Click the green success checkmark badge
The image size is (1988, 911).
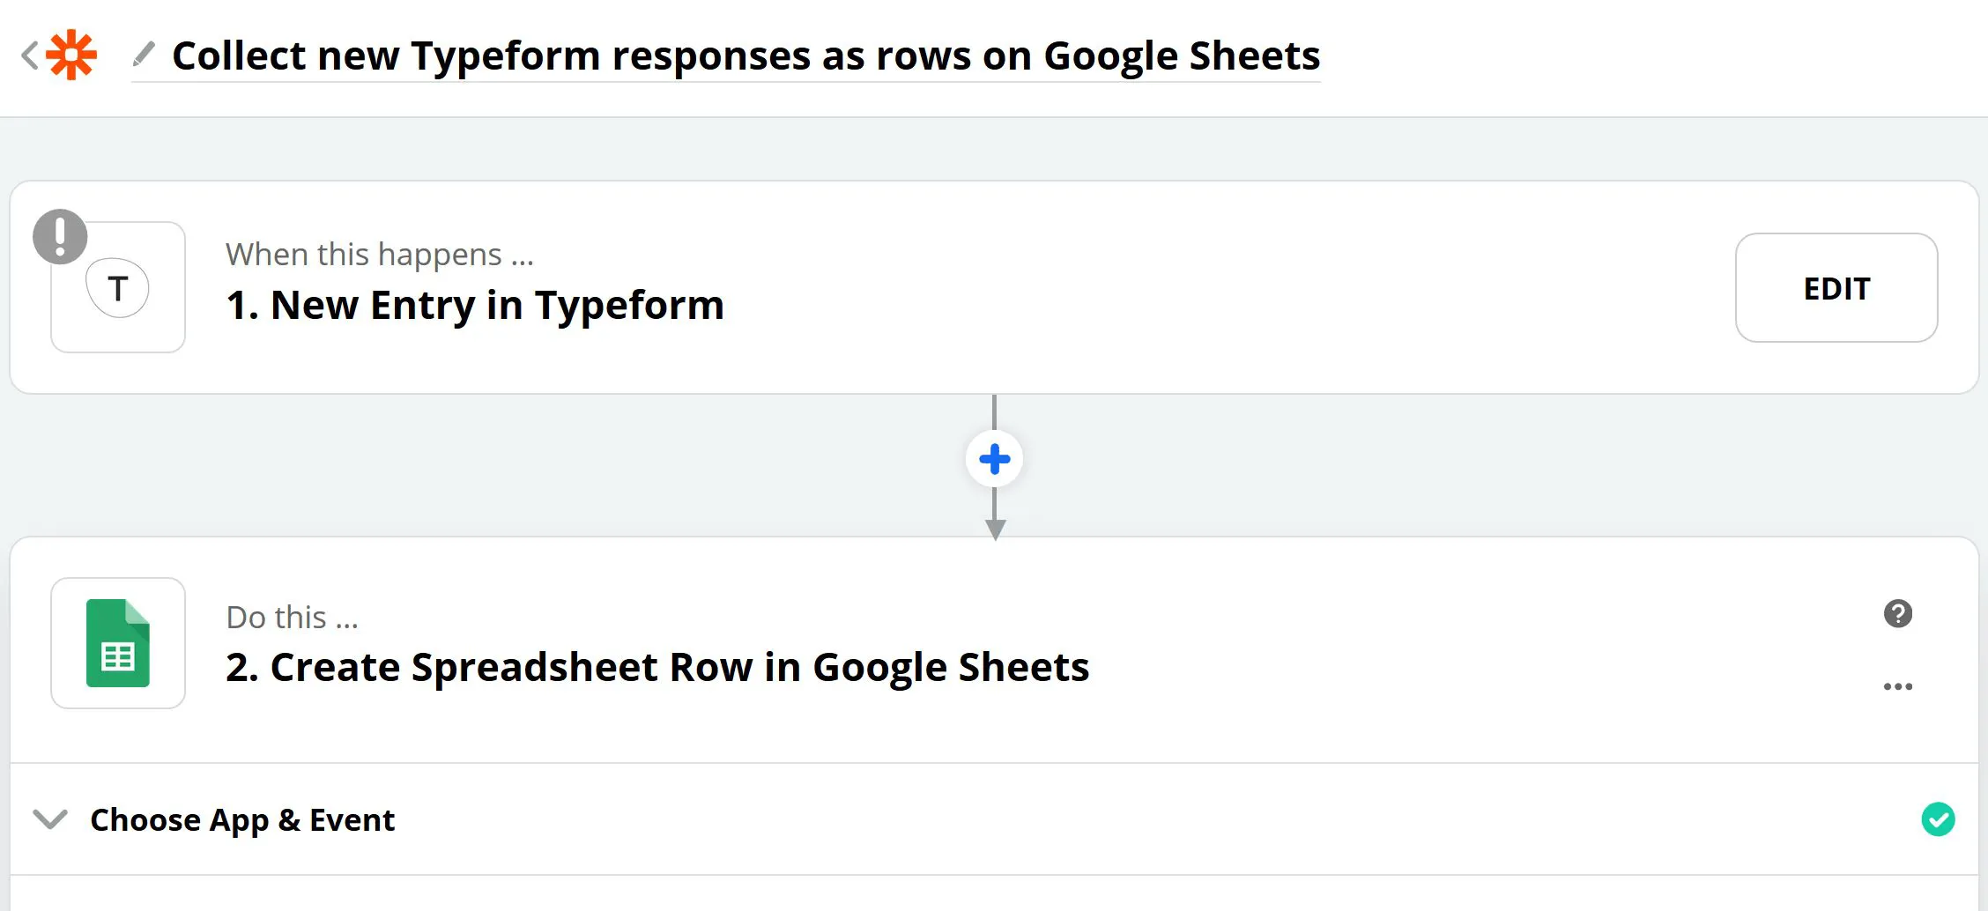(1937, 819)
